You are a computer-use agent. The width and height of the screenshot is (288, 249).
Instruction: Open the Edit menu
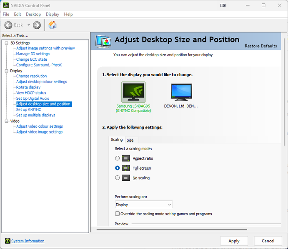[18, 14]
